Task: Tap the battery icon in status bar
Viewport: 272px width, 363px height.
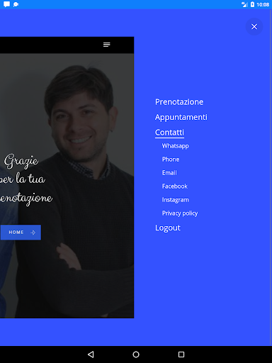Action: [252, 4]
